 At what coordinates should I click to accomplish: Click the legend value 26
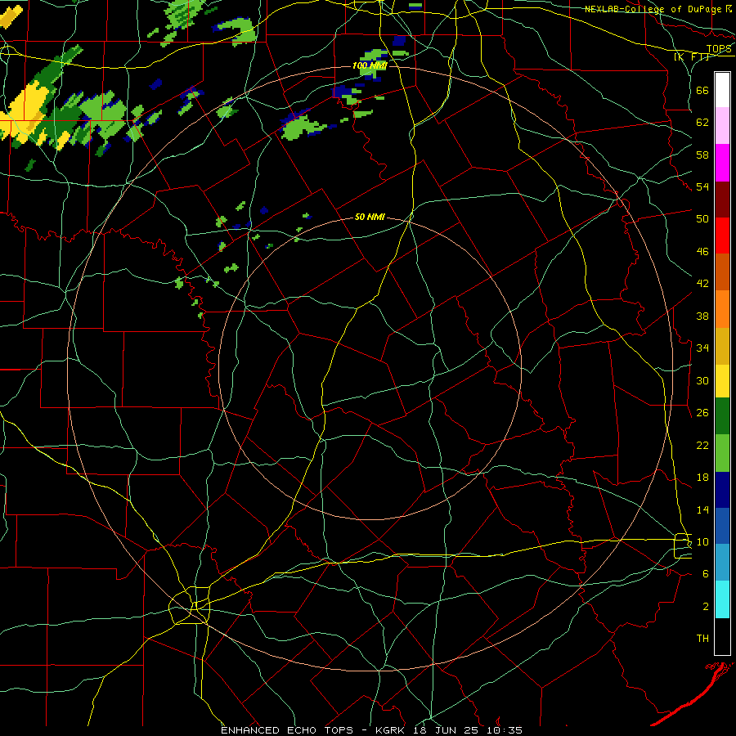coord(702,413)
